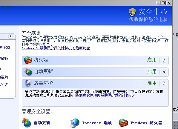
Task: Click the 病毒防护 header title
Action: (x=43, y=83)
